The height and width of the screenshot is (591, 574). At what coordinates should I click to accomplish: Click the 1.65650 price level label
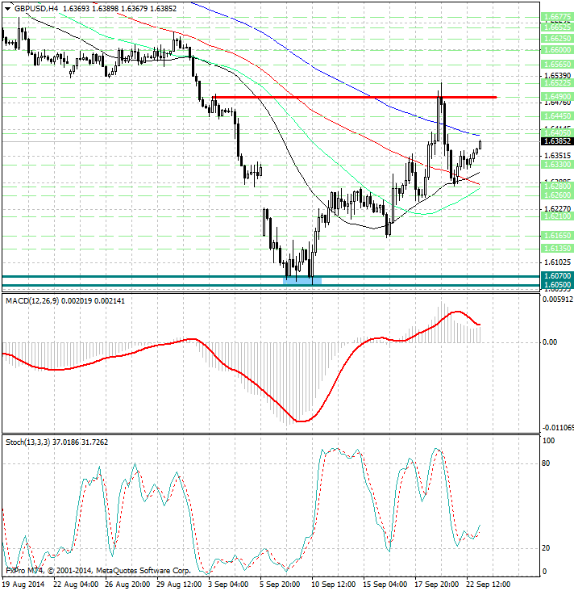(557, 64)
